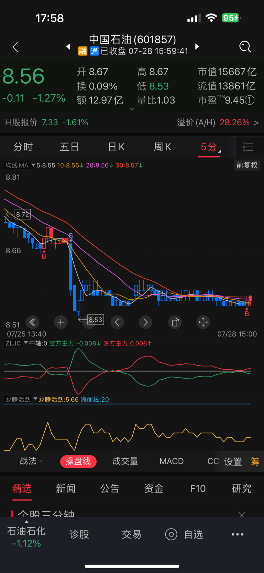Tap the 8.56 current price
Screen dimensions: 264x573
(23, 76)
